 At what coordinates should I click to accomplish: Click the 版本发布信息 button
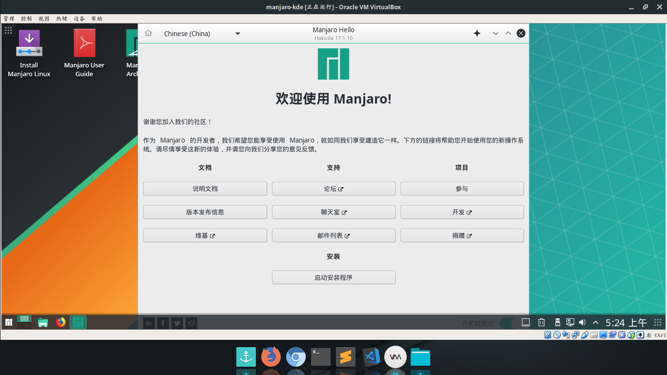tap(205, 212)
